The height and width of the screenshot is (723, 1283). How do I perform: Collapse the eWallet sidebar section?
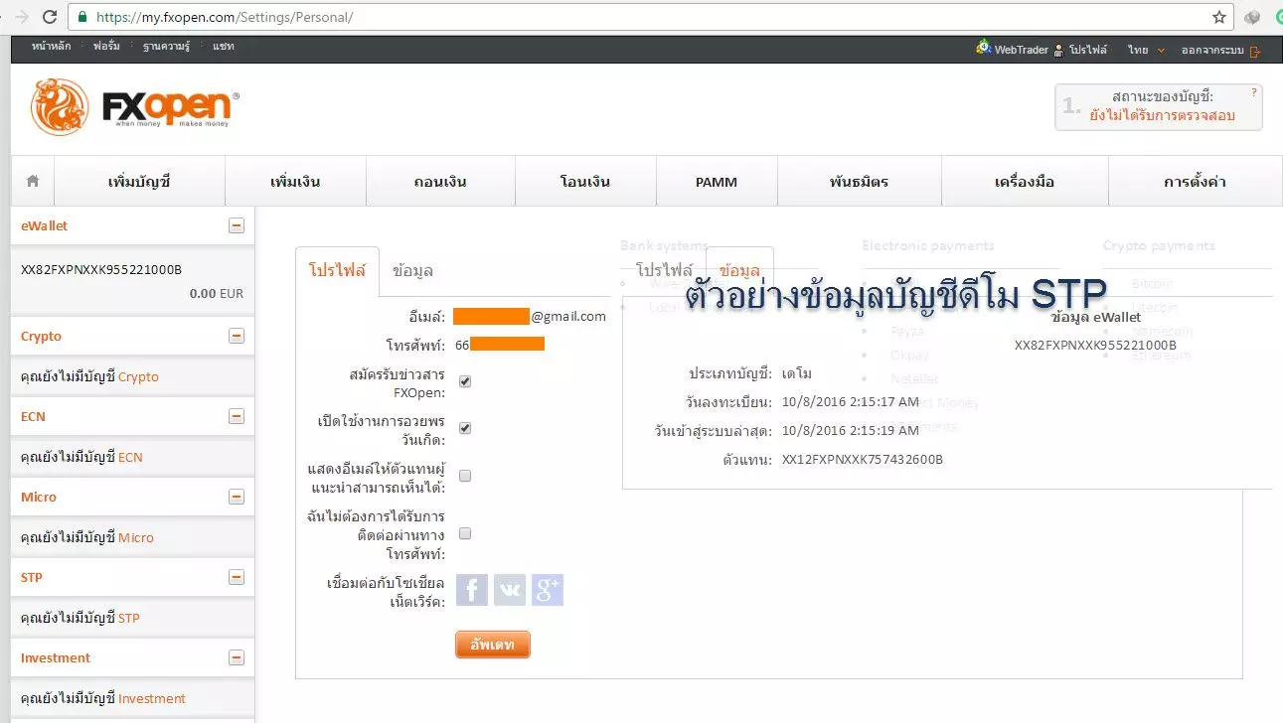pyautogui.click(x=237, y=225)
